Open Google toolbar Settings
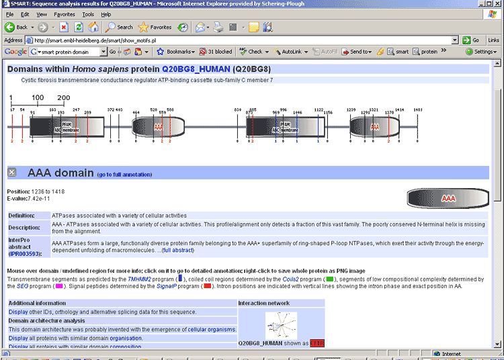 [x=481, y=52]
